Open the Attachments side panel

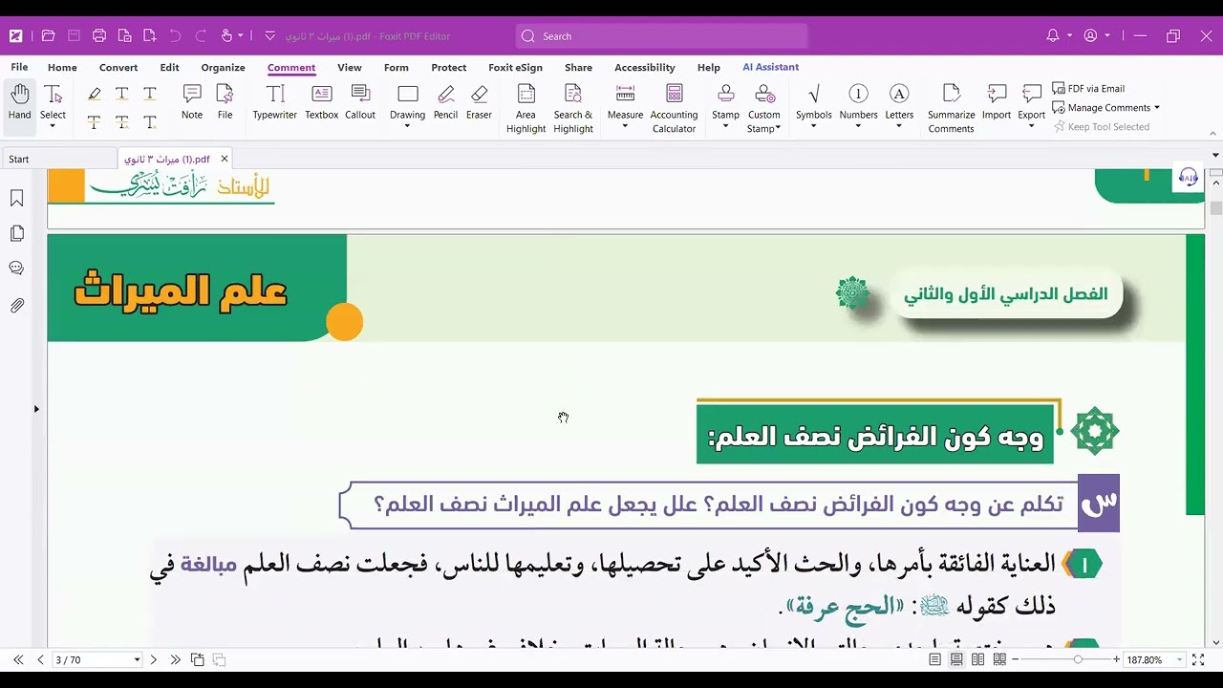(x=16, y=306)
